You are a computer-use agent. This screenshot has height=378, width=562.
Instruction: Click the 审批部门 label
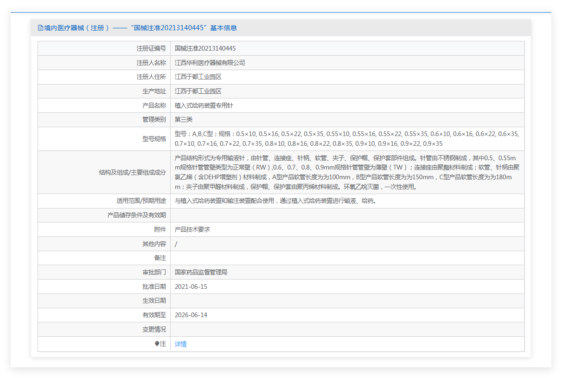click(154, 273)
